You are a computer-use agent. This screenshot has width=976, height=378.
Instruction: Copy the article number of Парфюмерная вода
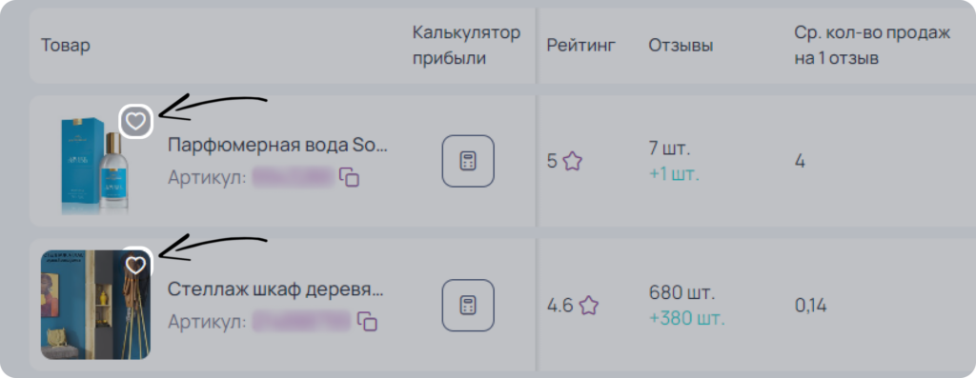coord(349,177)
